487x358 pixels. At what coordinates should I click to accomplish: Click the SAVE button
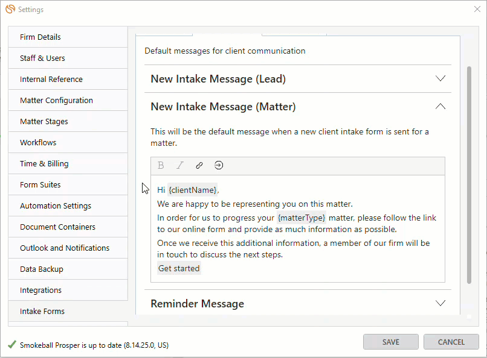pyautogui.click(x=391, y=342)
